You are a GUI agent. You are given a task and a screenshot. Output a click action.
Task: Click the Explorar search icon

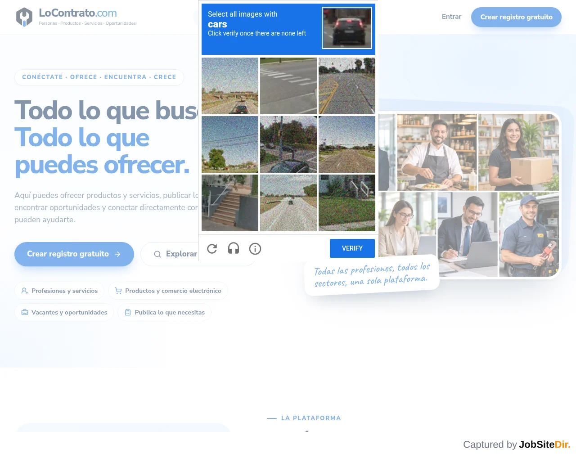click(157, 254)
